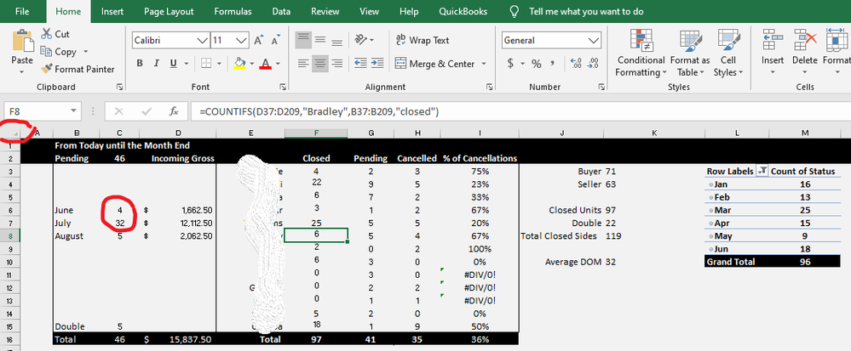Click the Increase Decimal icon
The width and height of the screenshot is (851, 351).
577,64
